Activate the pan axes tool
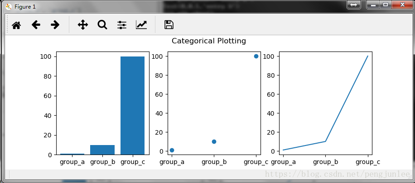415x183 pixels. [x=83, y=25]
